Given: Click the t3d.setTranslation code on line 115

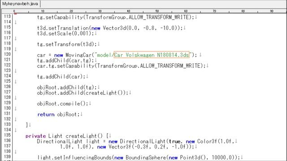Looking at the screenshot, I should [x=109, y=28].
